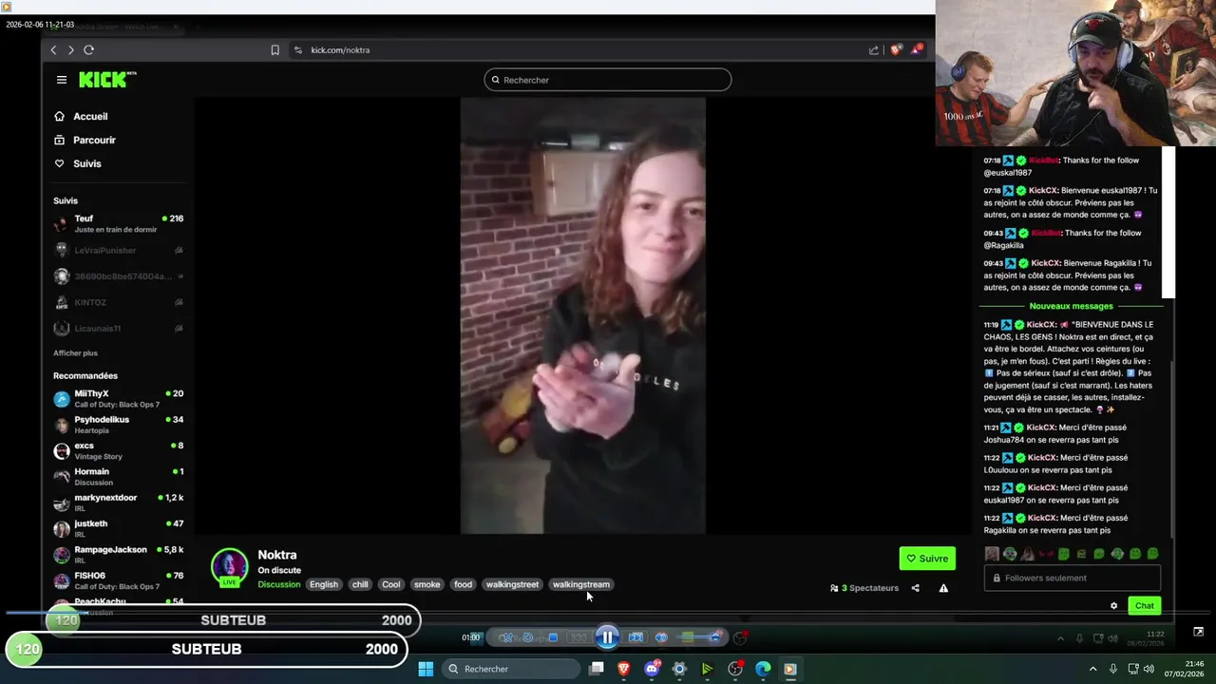Share the stream via share icon
Screen dimensions: 1216x684
915,588
